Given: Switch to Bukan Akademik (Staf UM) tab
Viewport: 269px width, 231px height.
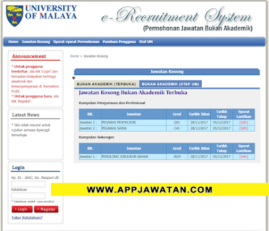Looking at the screenshot, I should pyautogui.click(x=170, y=84).
